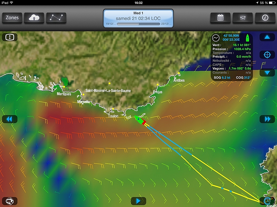
Task: Step back with the rewind double arrow
Action: tap(10, 119)
